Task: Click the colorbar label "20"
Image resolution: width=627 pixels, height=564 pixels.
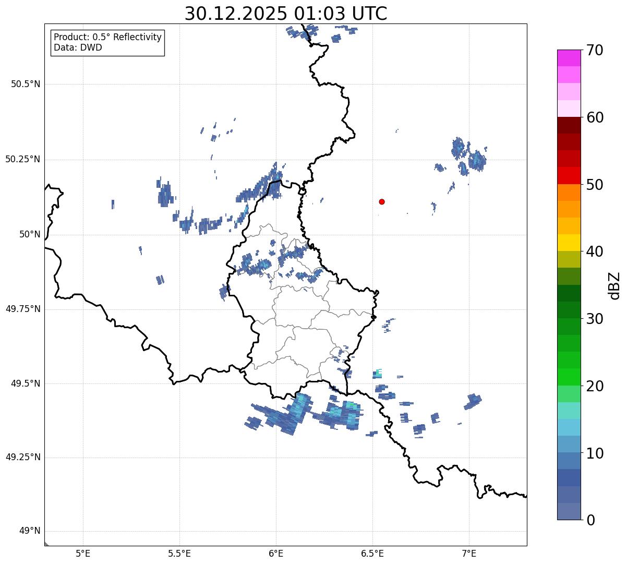Action: pyautogui.click(x=595, y=386)
